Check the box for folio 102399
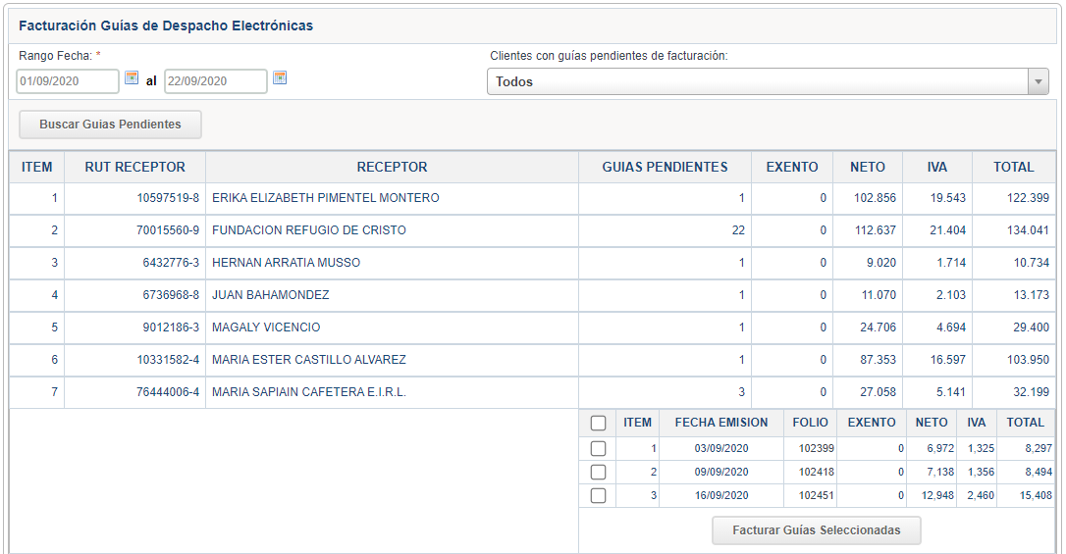This screenshot has width=1066, height=554. click(598, 449)
